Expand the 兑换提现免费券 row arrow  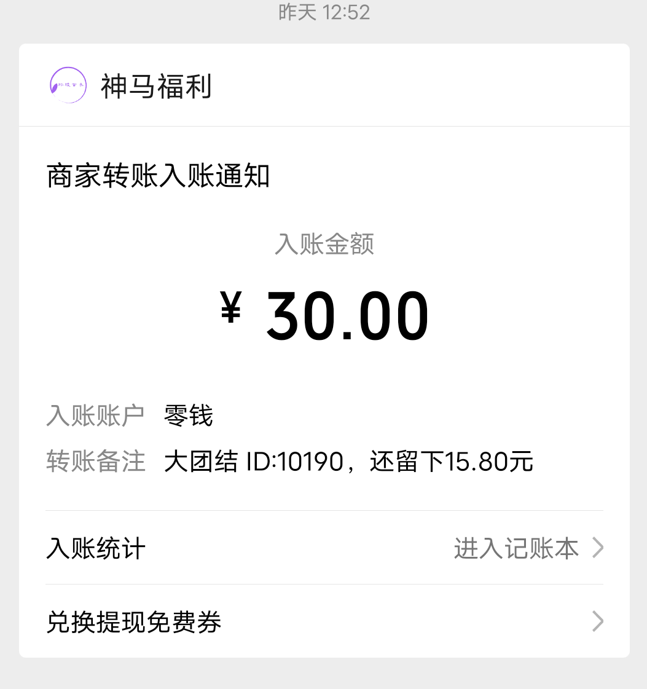click(597, 621)
